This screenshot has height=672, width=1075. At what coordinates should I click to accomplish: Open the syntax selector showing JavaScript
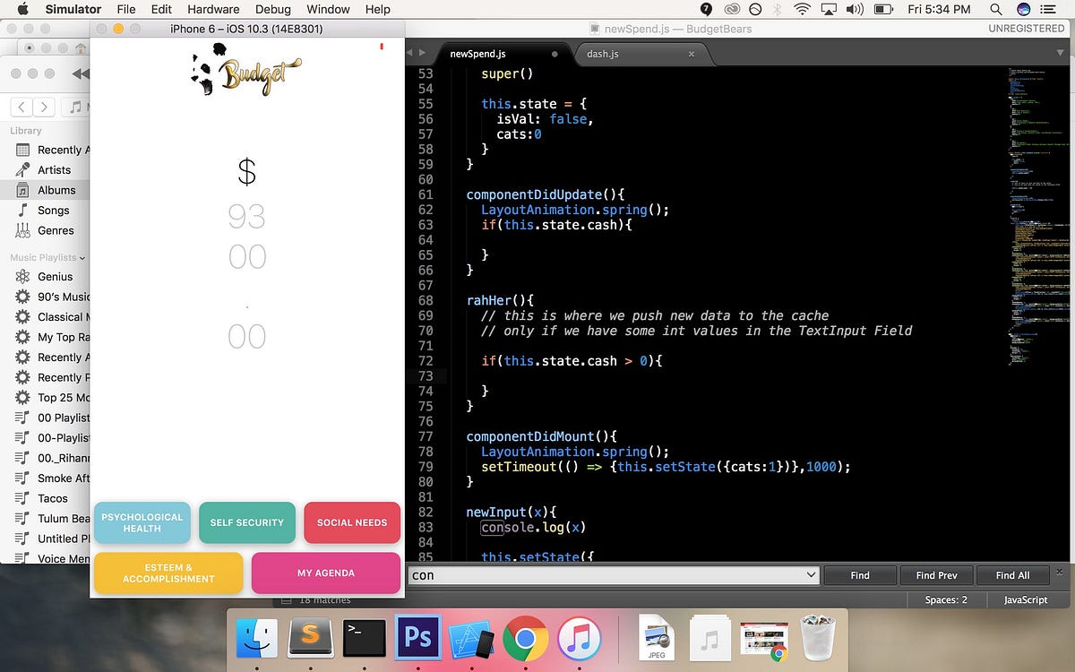(x=1025, y=599)
